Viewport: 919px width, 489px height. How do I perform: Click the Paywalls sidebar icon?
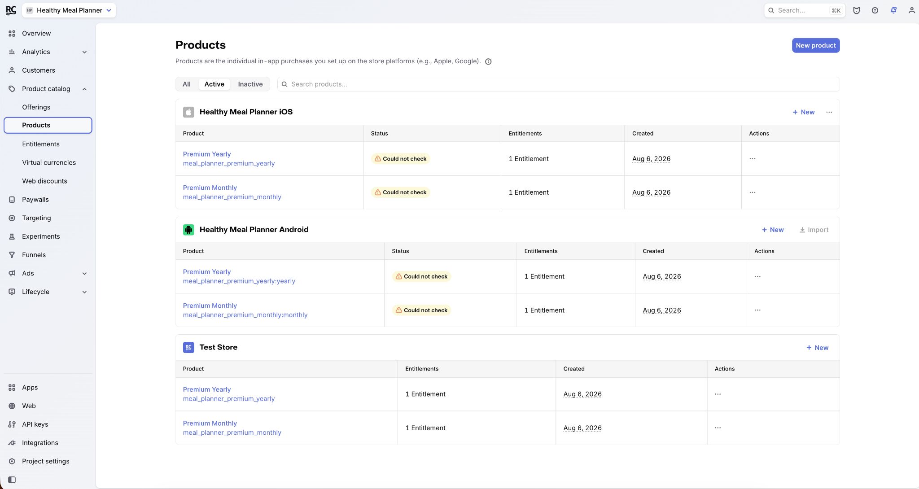(12, 200)
